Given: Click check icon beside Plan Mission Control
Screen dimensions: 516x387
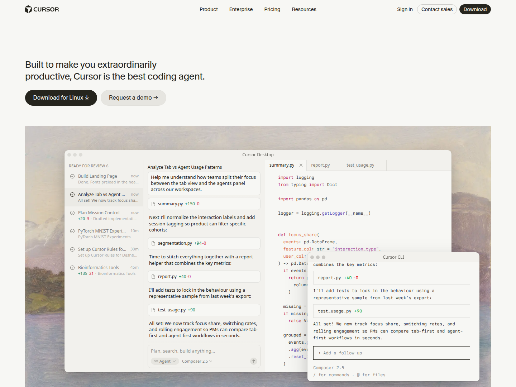Looking at the screenshot, I should (72, 213).
